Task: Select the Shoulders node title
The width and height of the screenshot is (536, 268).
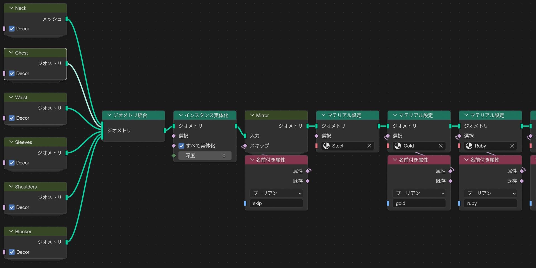Action: 26,187
